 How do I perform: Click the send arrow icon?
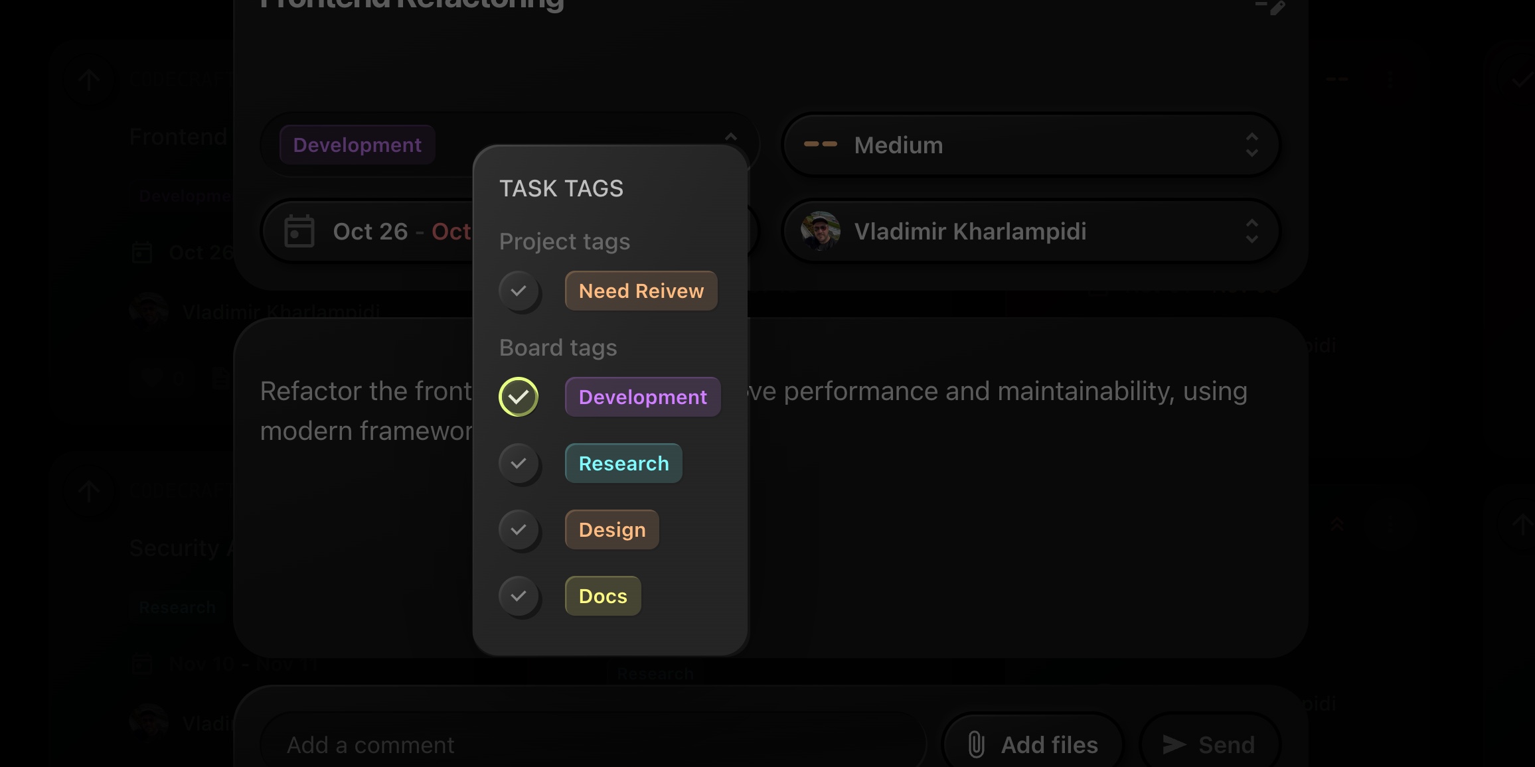point(1175,744)
